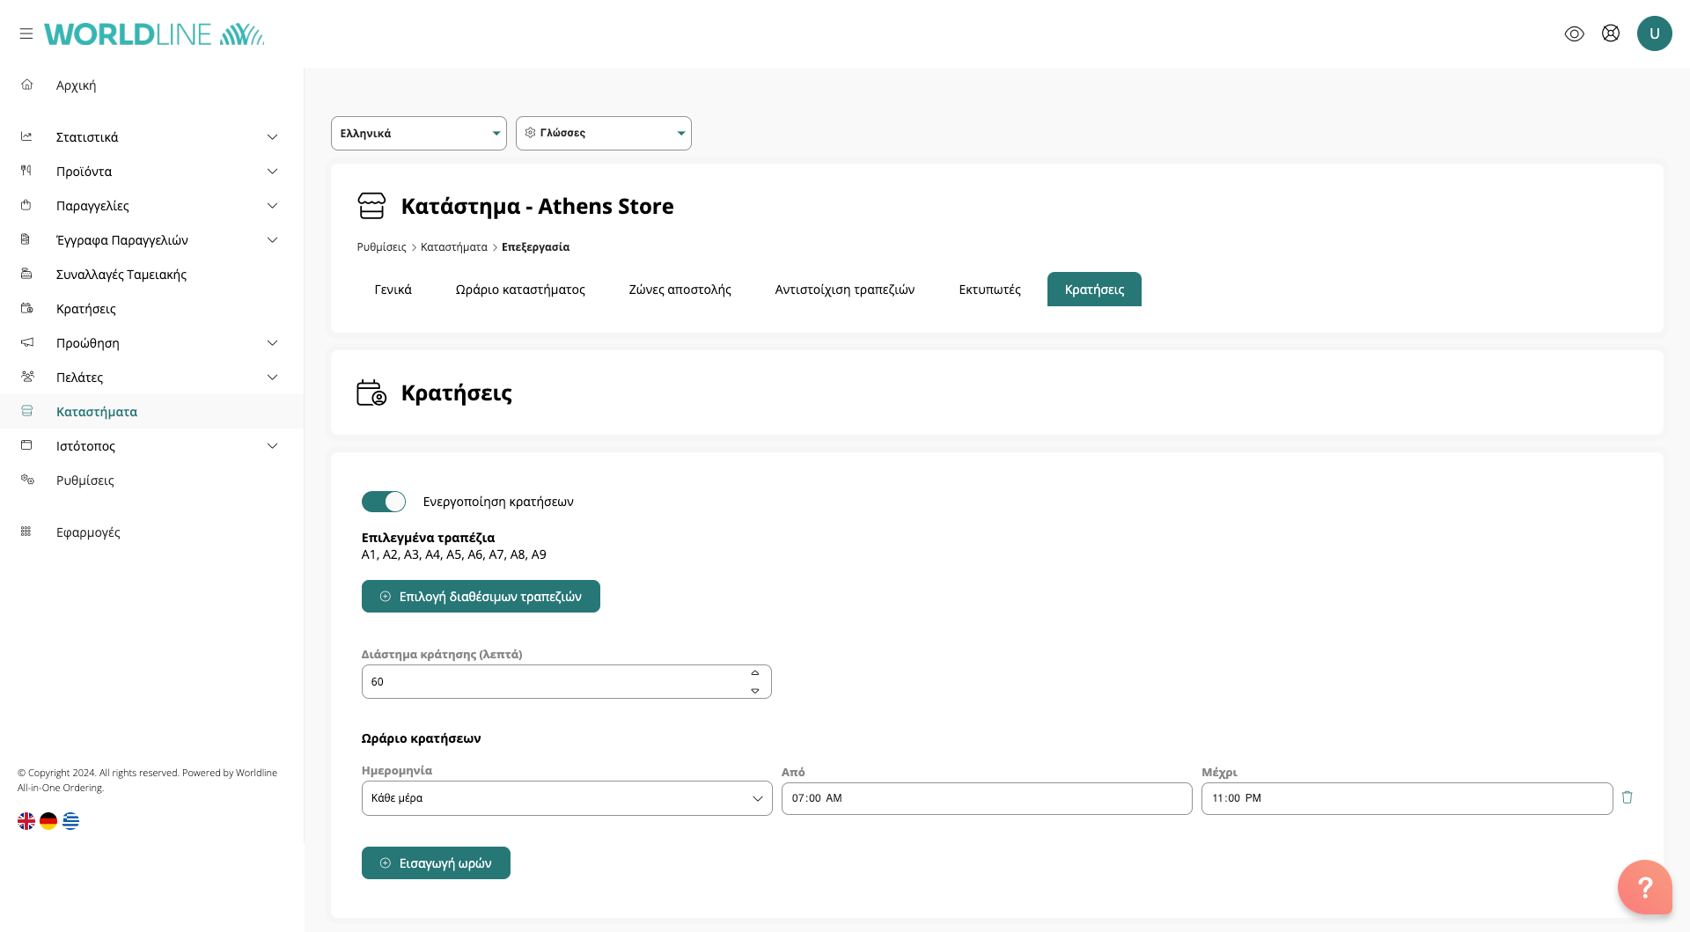This screenshot has height=932, width=1690.
Task: Click the eye preview icon in header
Action: (1574, 33)
